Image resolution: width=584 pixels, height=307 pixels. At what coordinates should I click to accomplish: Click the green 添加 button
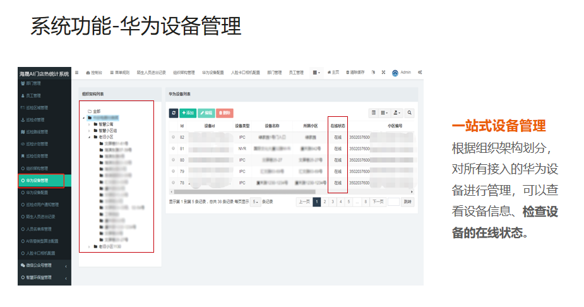pos(188,113)
